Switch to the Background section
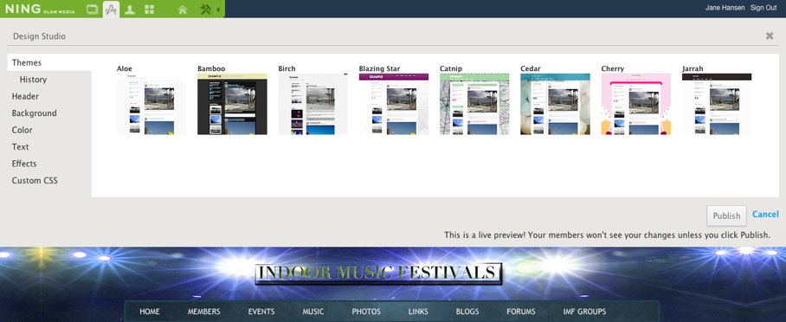Image resolution: width=786 pixels, height=322 pixels. pyautogui.click(x=34, y=113)
